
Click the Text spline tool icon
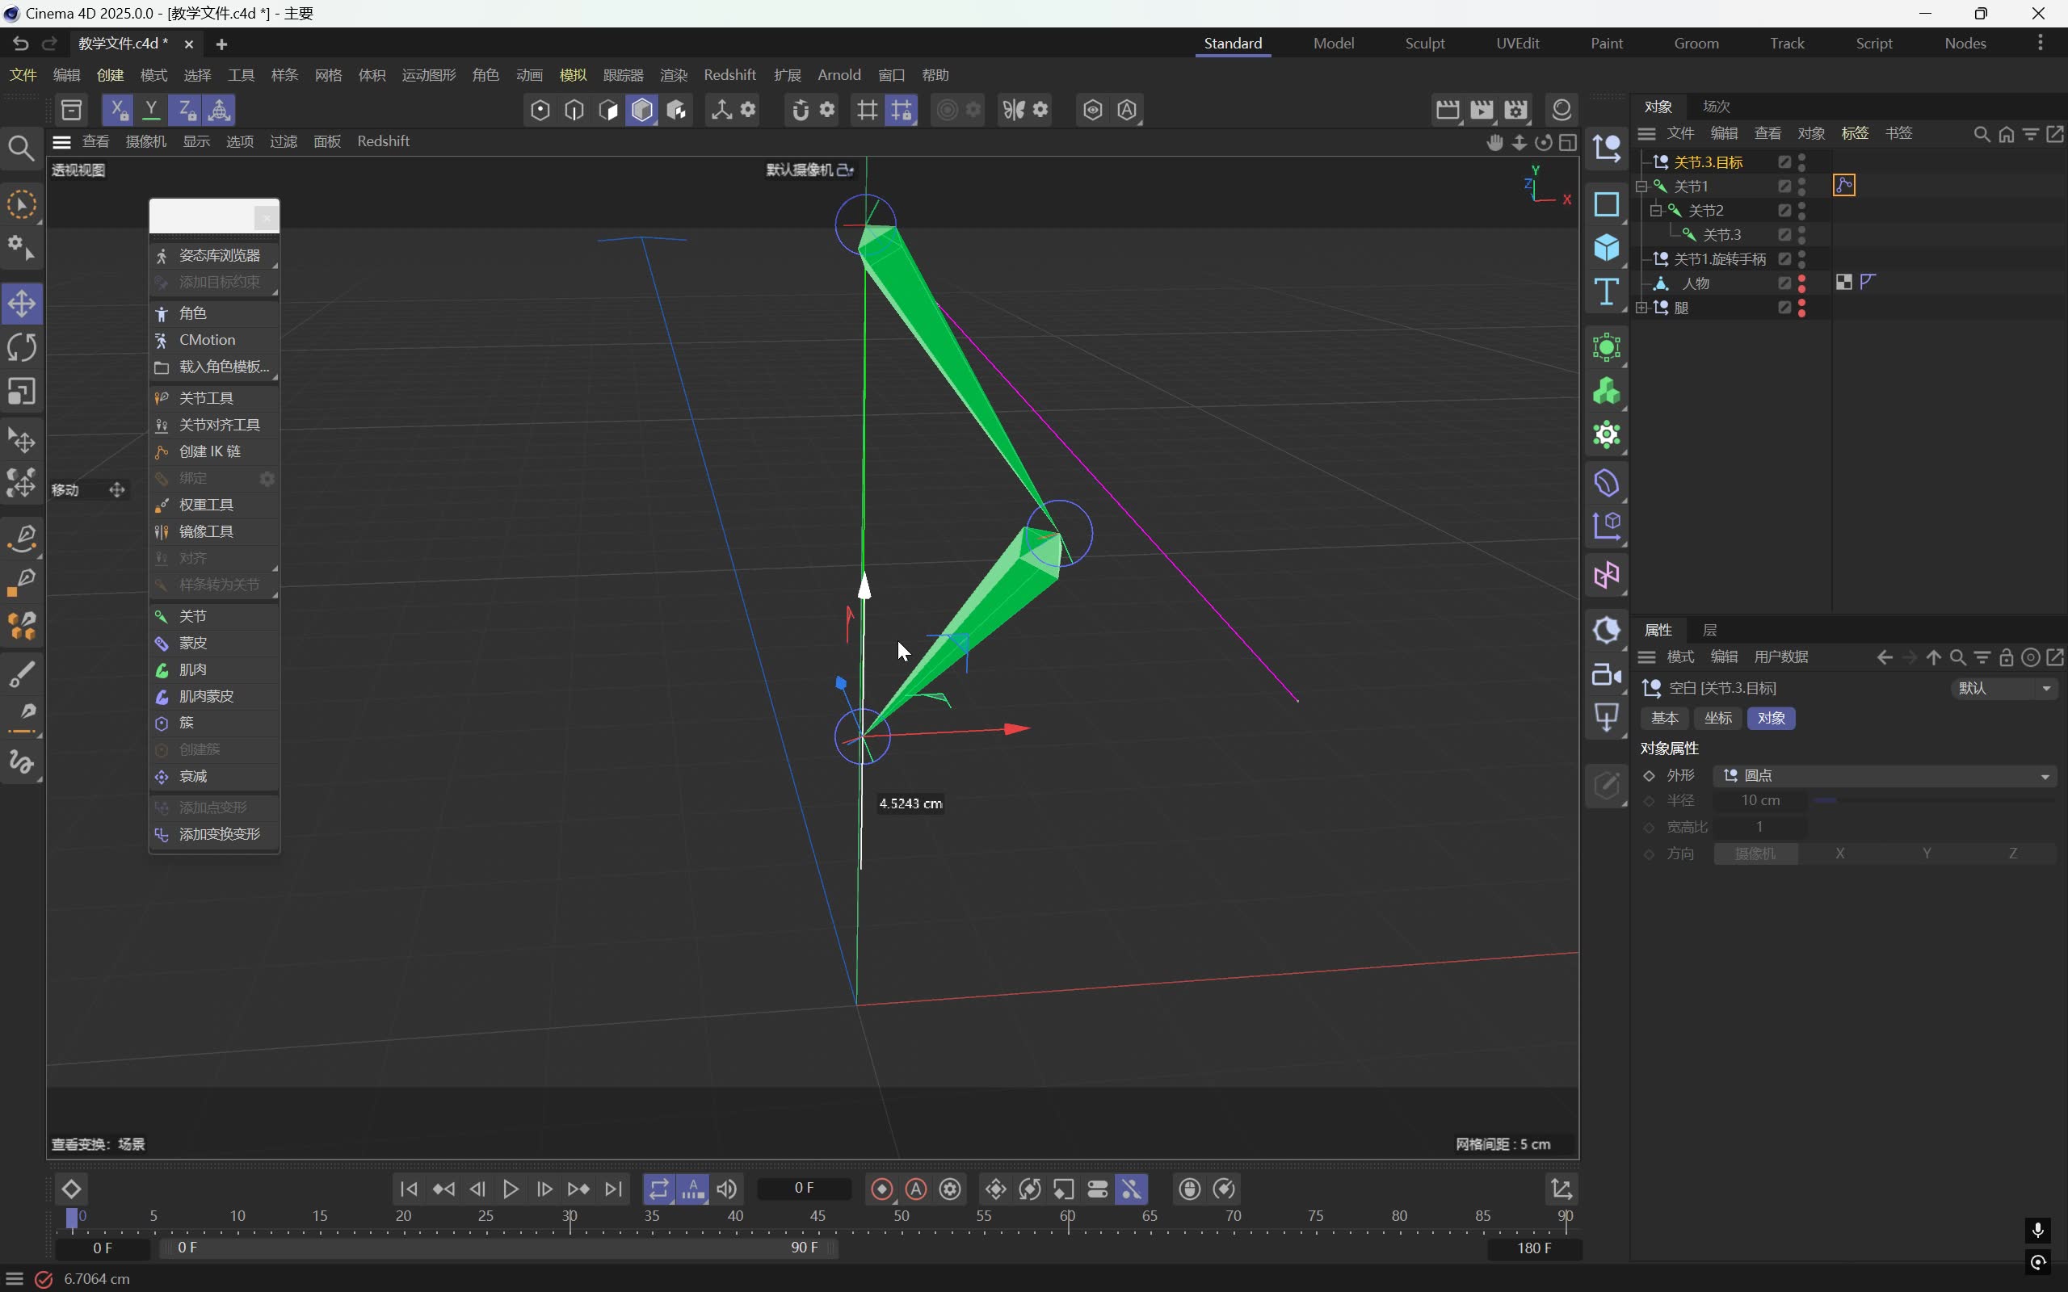pos(1606,293)
